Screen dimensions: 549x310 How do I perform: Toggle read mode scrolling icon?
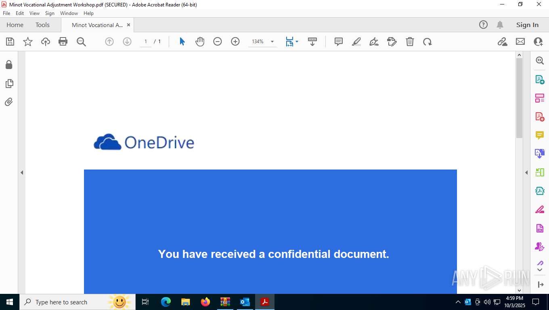[x=312, y=42]
